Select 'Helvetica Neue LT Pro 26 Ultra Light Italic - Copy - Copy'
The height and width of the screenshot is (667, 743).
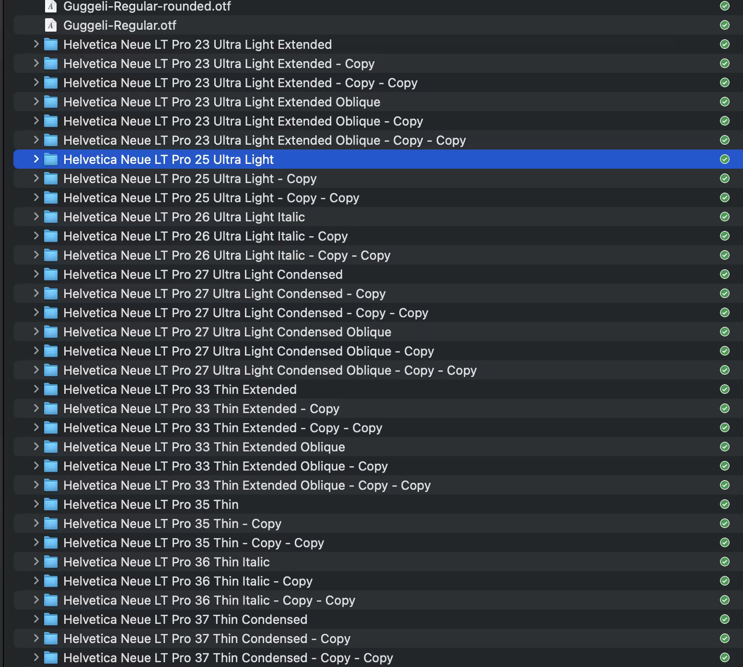227,255
